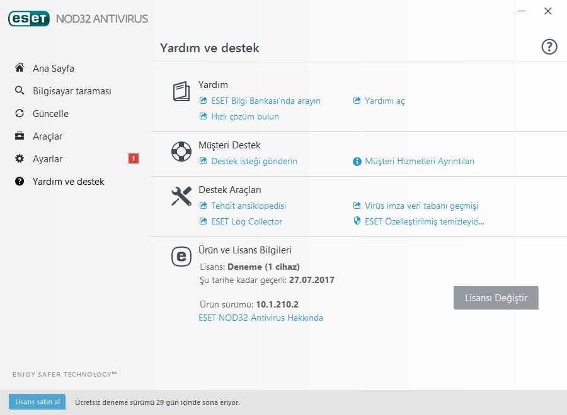The width and height of the screenshot is (567, 415).
Task: Click the trial expiry message in status bar
Action: 157,402
